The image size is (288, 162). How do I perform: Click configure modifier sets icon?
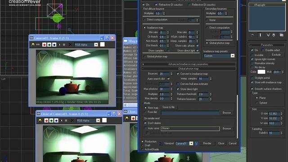tap(281, 35)
